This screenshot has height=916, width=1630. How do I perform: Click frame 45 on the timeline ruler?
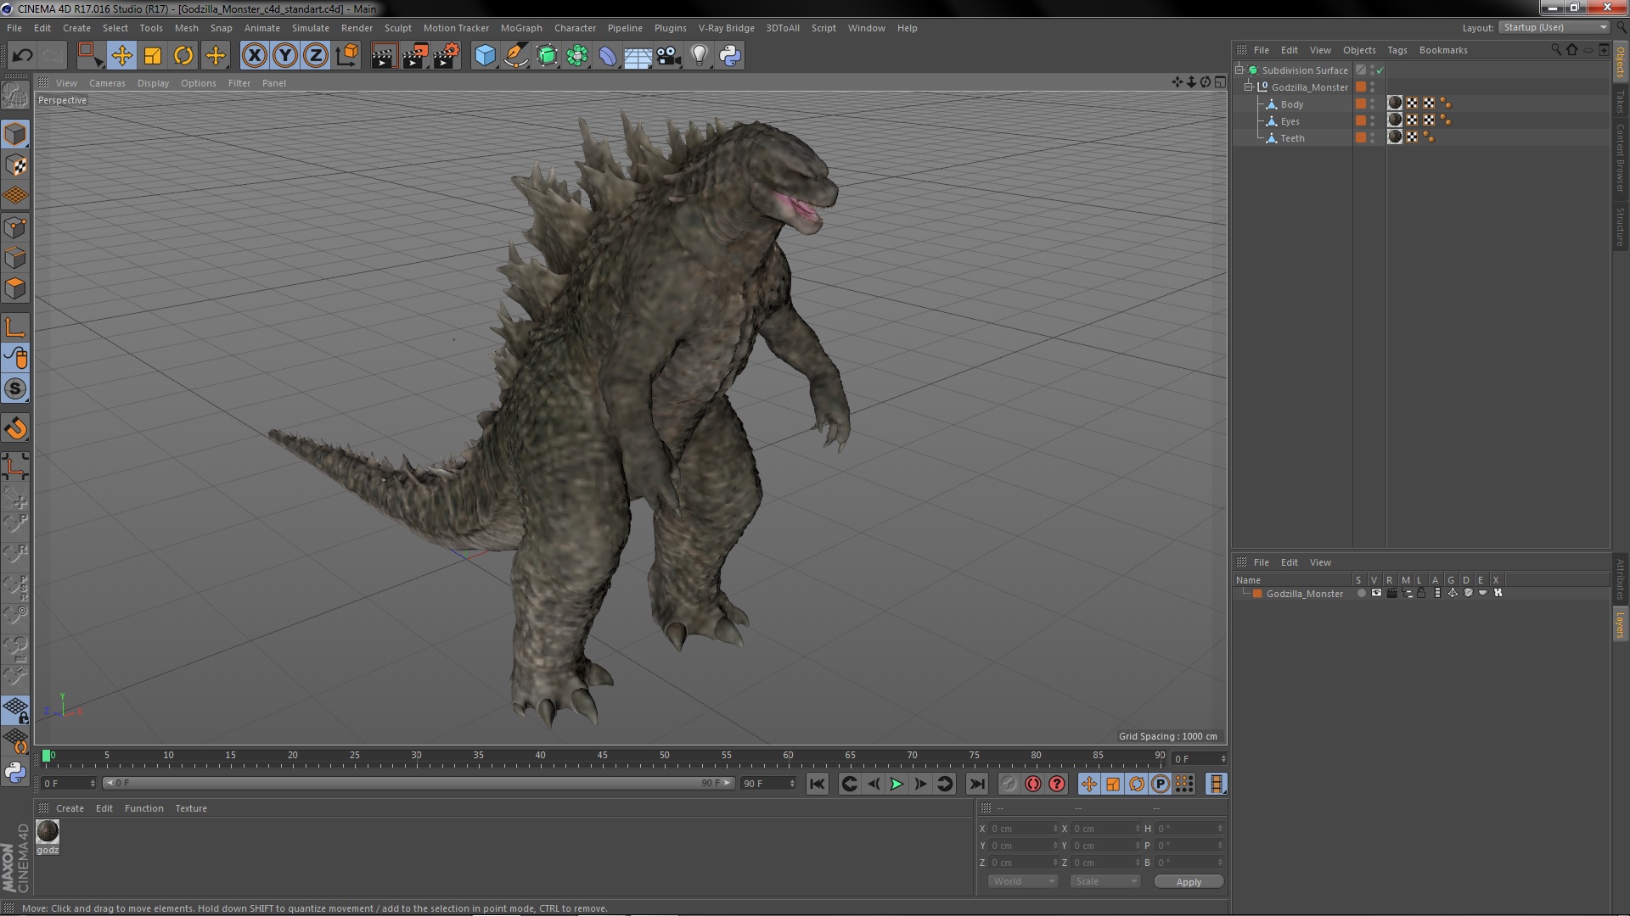[x=602, y=757]
